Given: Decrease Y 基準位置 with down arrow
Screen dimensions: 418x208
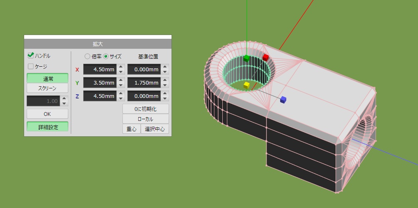Looking at the screenshot, I should click(x=165, y=85).
